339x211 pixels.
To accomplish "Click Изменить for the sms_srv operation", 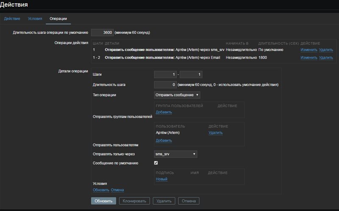I will (x=308, y=50).
